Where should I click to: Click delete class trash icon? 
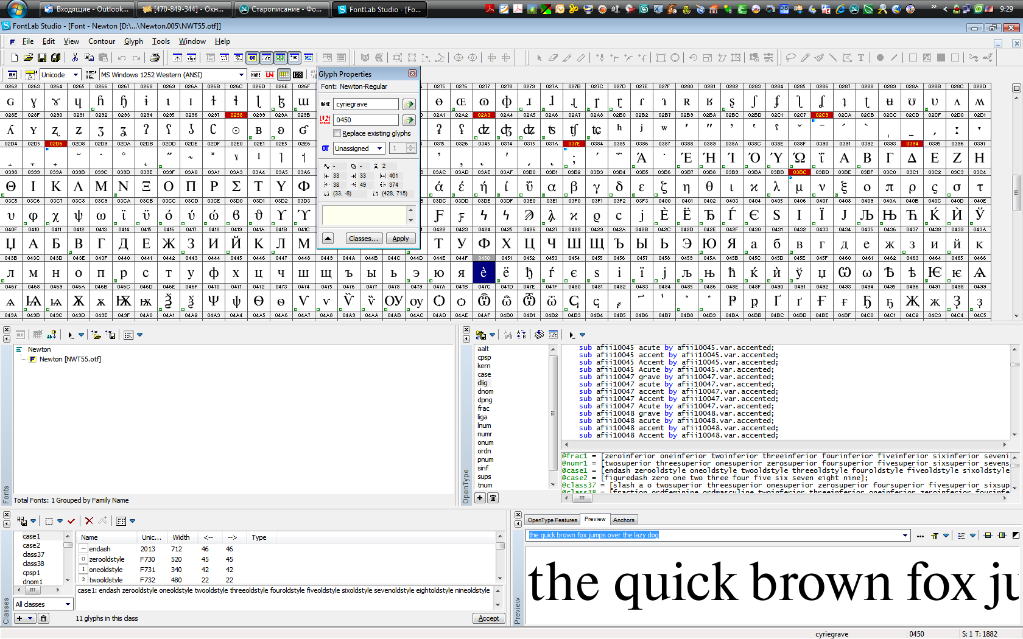point(43,618)
